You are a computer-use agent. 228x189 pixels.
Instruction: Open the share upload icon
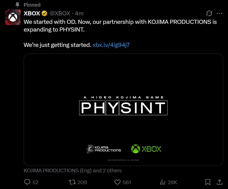(220, 182)
